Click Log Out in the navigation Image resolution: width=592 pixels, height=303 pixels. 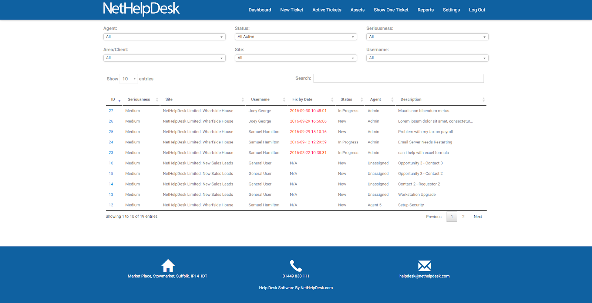tap(477, 10)
